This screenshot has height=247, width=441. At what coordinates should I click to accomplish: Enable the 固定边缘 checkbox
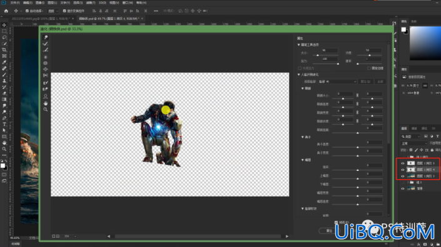(368, 68)
